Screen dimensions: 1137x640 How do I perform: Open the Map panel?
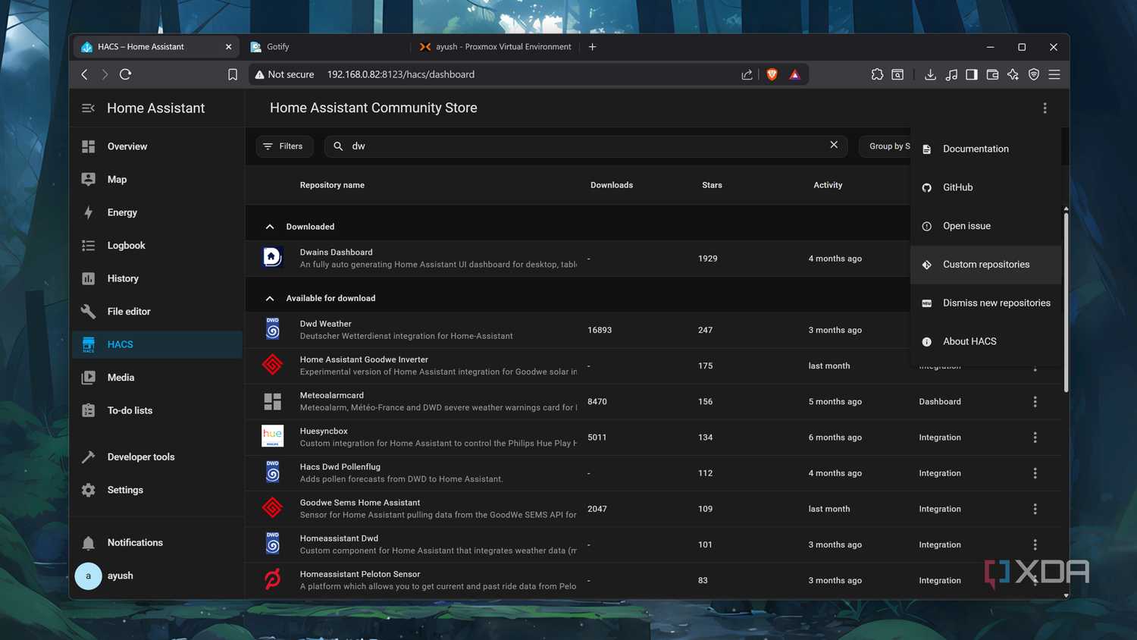click(x=157, y=180)
